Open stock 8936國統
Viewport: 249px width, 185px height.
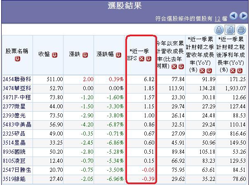[14, 152]
